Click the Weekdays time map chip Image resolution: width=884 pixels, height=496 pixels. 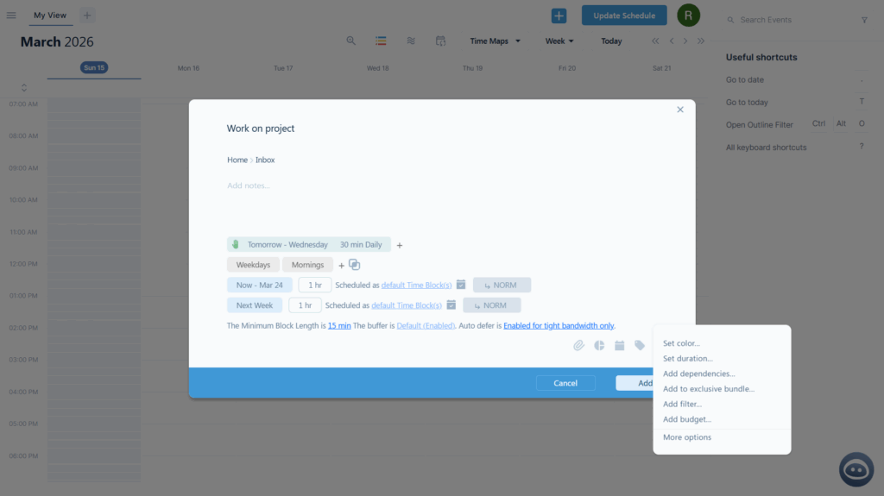pyautogui.click(x=253, y=265)
